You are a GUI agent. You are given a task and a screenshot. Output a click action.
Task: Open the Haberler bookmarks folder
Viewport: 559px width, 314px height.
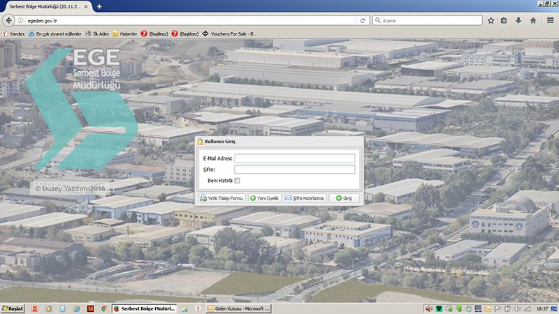click(x=124, y=33)
